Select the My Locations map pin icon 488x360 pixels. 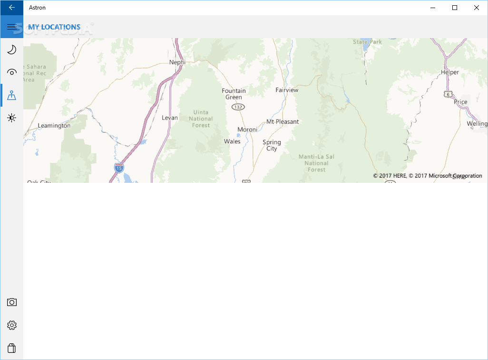pos(12,95)
